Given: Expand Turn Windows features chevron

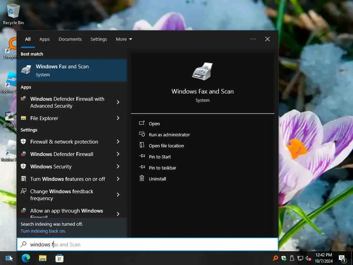Looking at the screenshot, I should coord(118,179).
